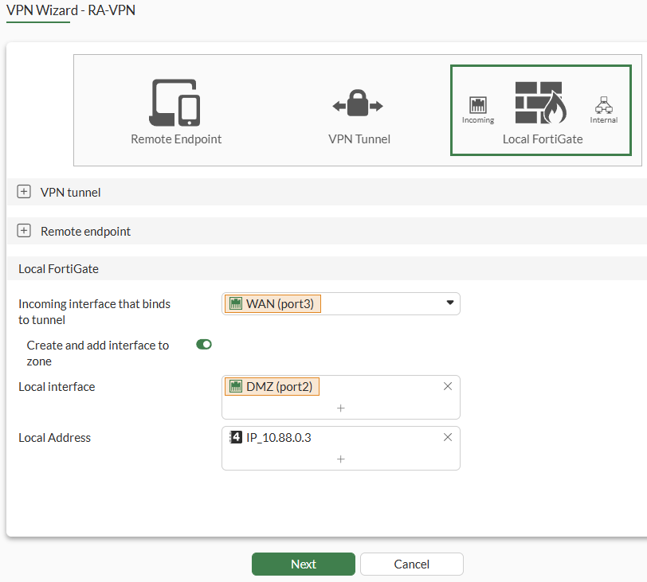Add another interface with the Local interface plus
The height and width of the screenshot is (582, 647).
[x=340, y=408]
